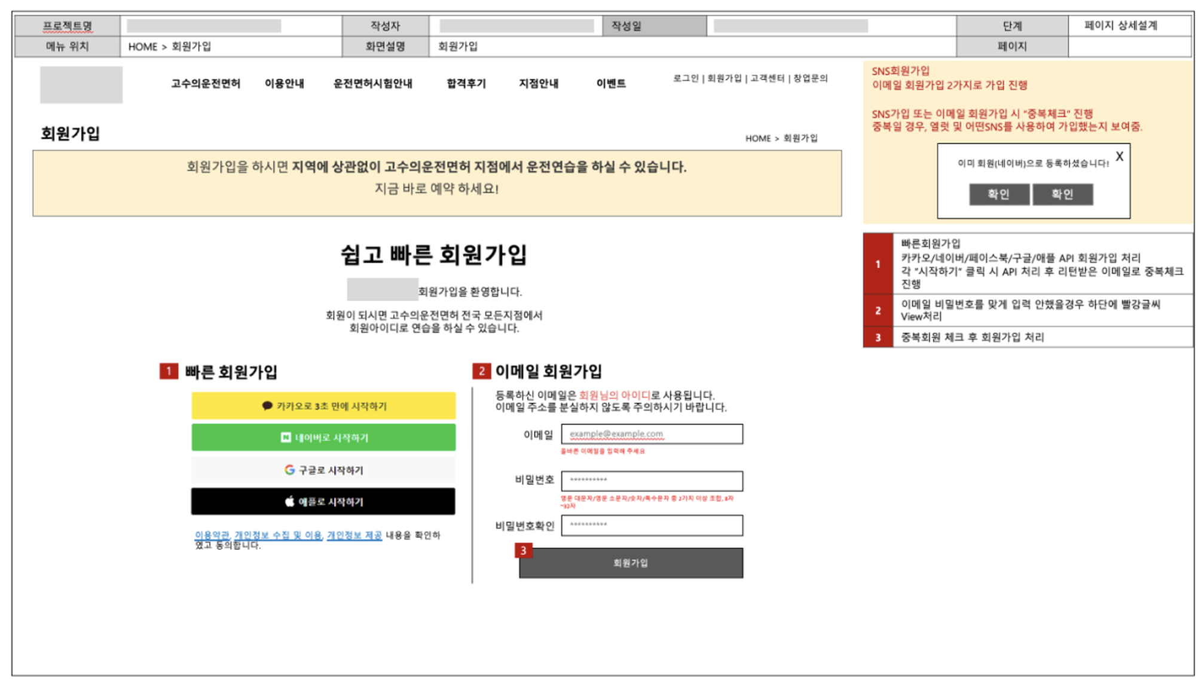Click red number 3 marker badge
Viewport: 1204px width, 685px height.
(523, 551)
